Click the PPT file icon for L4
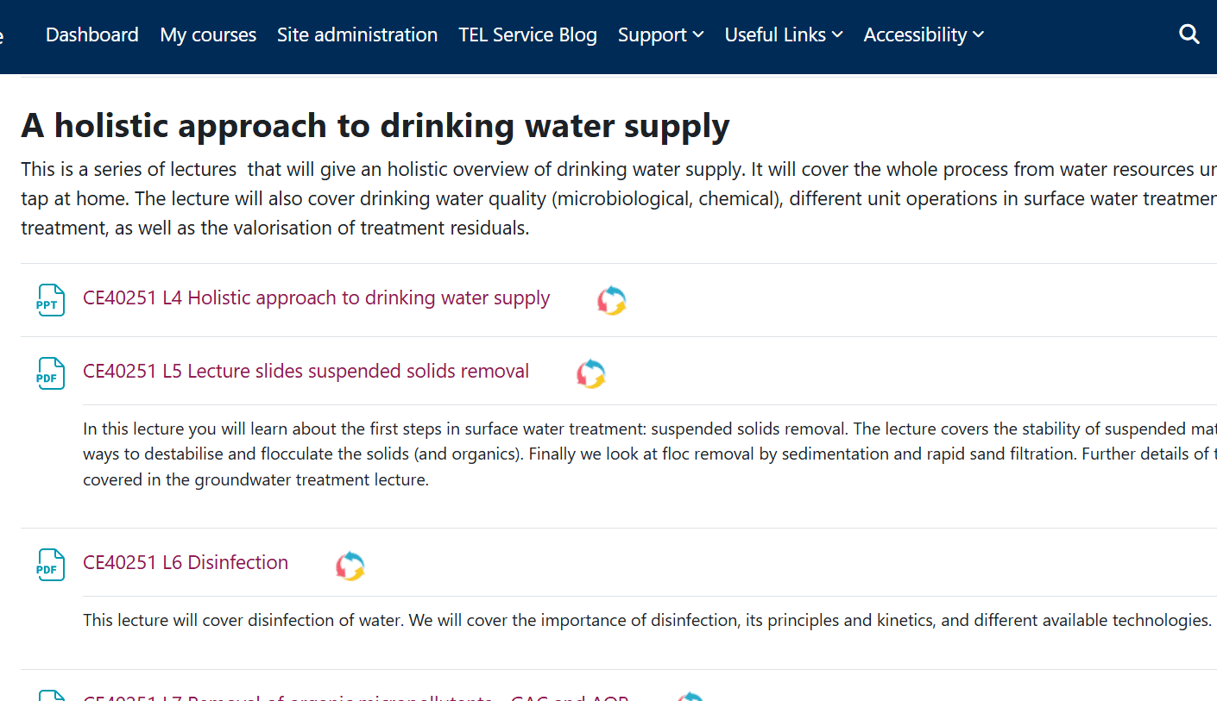 (51, 300)
